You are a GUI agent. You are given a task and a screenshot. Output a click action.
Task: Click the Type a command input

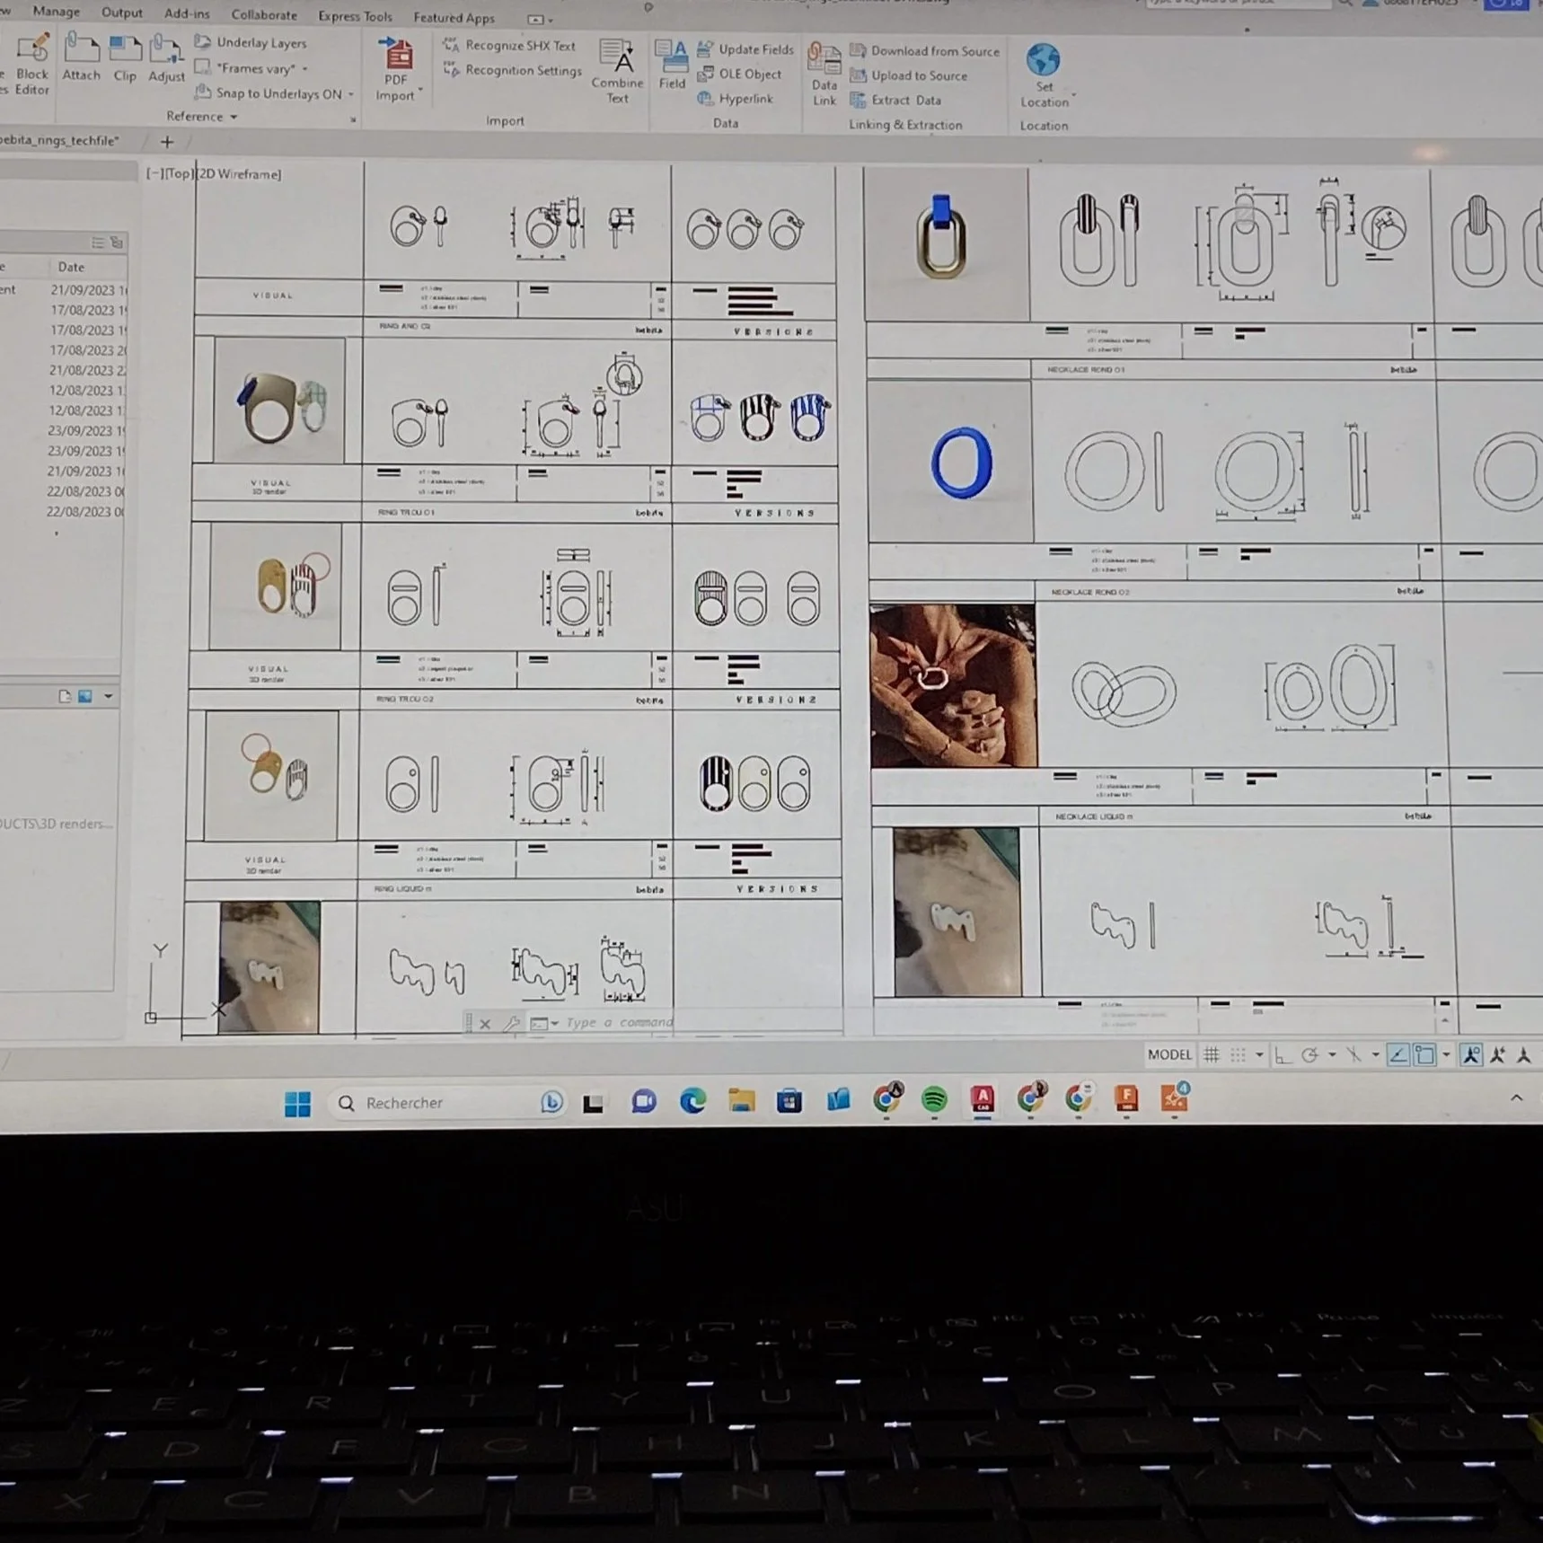[x=620, y=1022]
